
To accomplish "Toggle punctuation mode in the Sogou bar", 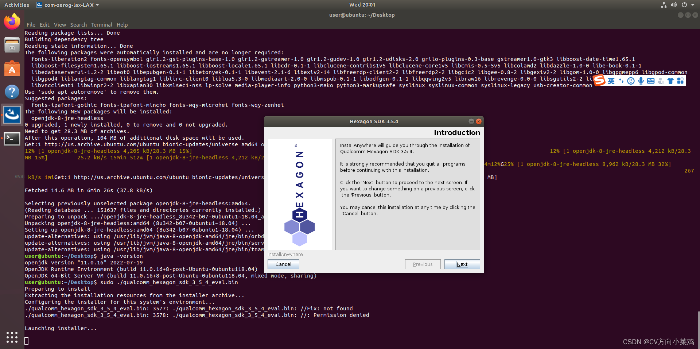I will tap(621, 81).
